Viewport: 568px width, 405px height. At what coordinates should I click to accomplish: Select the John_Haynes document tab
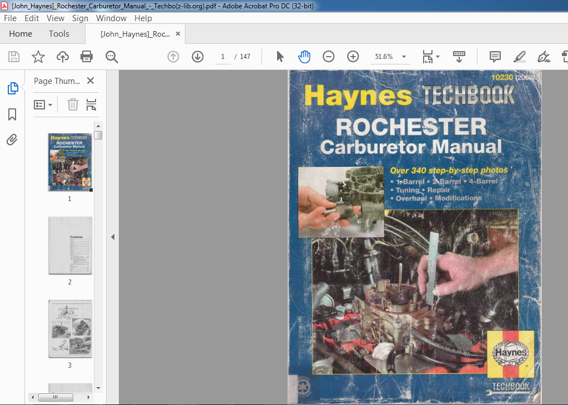[135, 34]
